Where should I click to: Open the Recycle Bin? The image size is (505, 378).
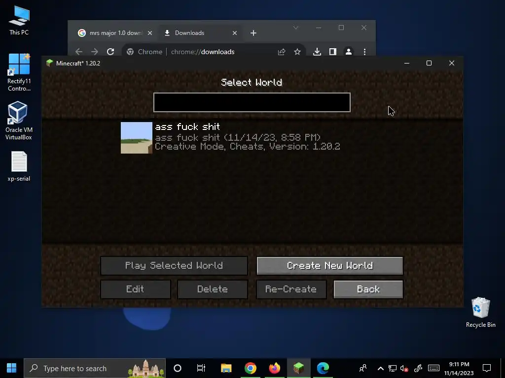(x=480, y=312)
